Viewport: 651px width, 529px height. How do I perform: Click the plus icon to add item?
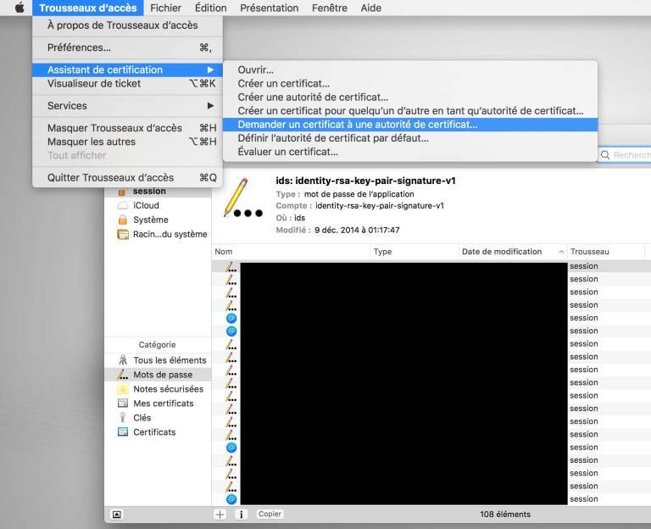coord(220,514)
